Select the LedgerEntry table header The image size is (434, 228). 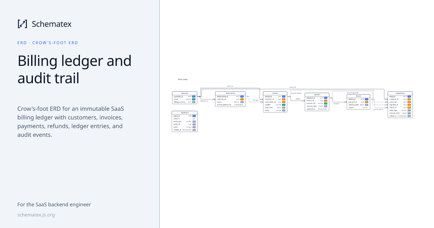(x=400, y=93)
